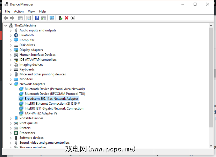This screenshot has width=216, height=157.
Task: Select the Print queues label
Action: tap(29, 123)
